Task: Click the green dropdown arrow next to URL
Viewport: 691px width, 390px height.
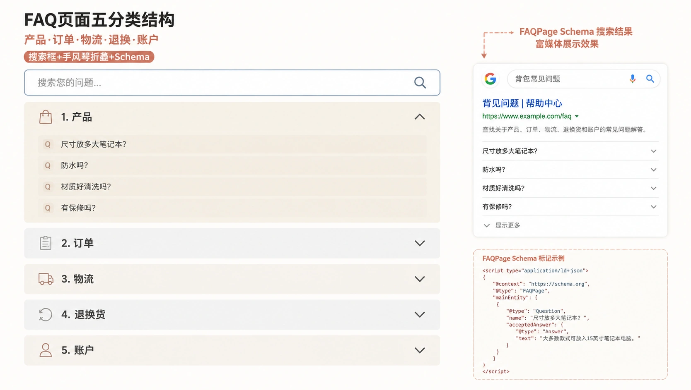Action: (x=577, y=117)
